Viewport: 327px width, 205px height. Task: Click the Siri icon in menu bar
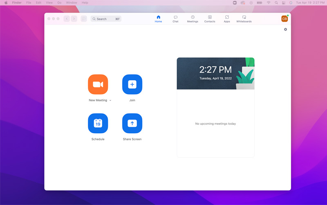click(x=291, y=3)
